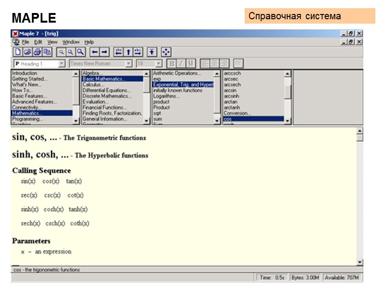
Task: Select the medium zoom magnifier icon
Action: 70,52
